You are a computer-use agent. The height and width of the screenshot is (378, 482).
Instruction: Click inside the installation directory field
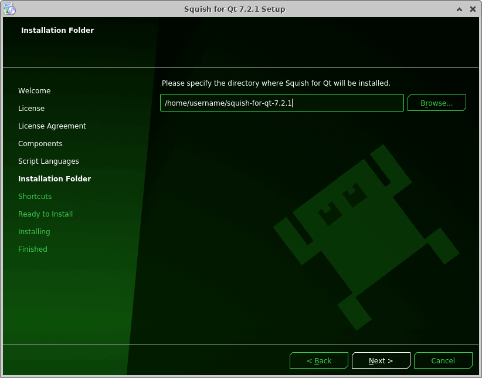[281, 103]
